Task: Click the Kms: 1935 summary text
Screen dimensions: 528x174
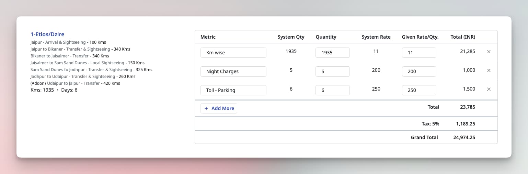Action: point(42,90)
